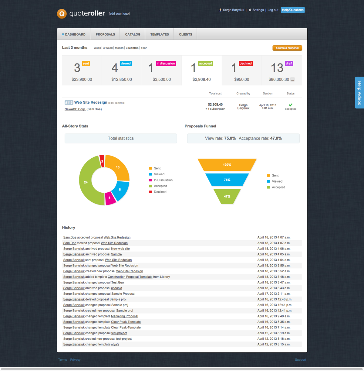Select the 3 Months time range filter

coord(132,48)
